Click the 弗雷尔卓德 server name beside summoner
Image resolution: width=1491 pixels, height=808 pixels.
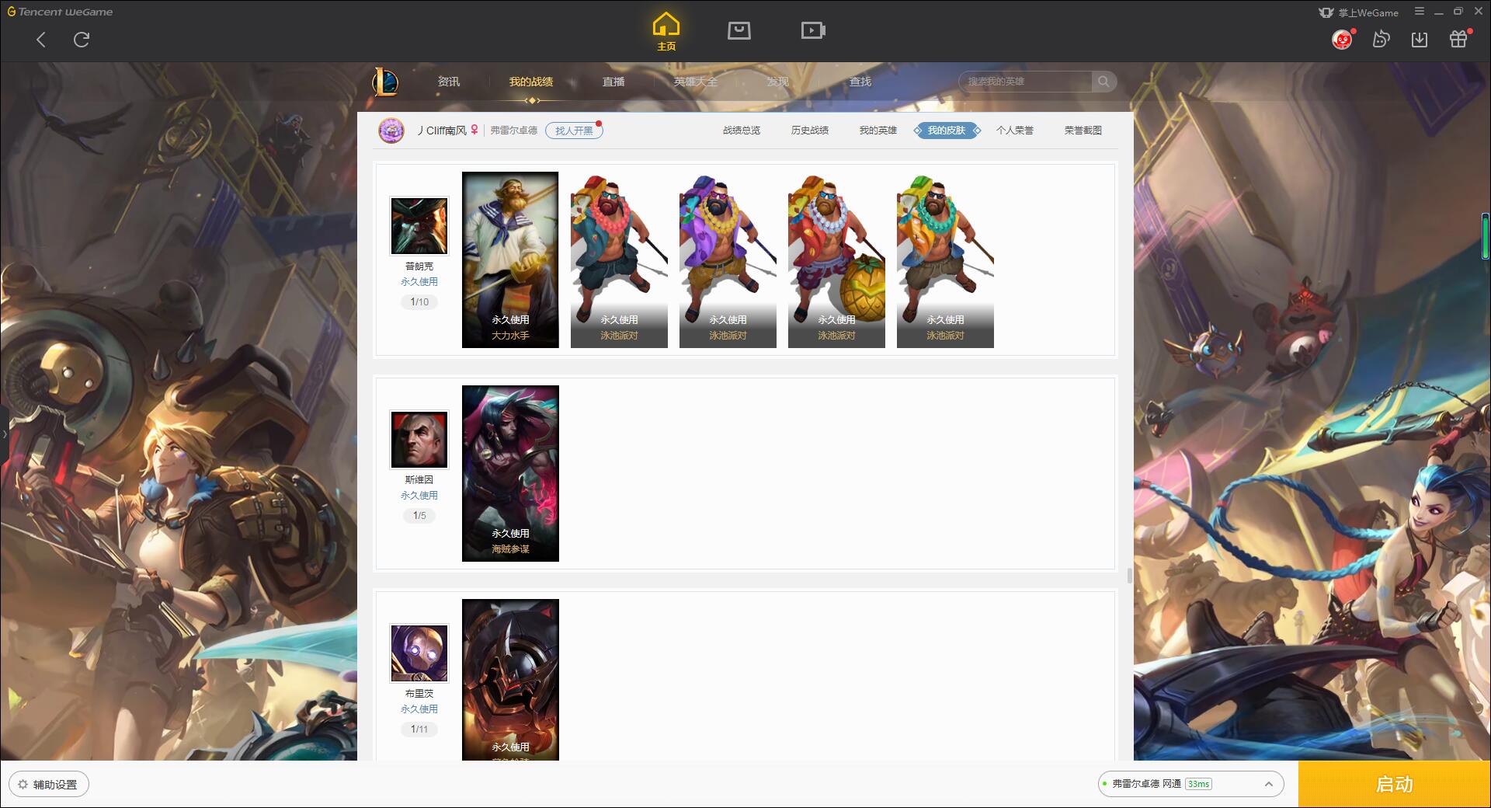[514, 131]
